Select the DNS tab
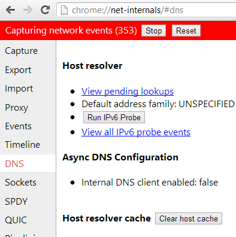This screenshot has height=237, width=236. (14, 164)
